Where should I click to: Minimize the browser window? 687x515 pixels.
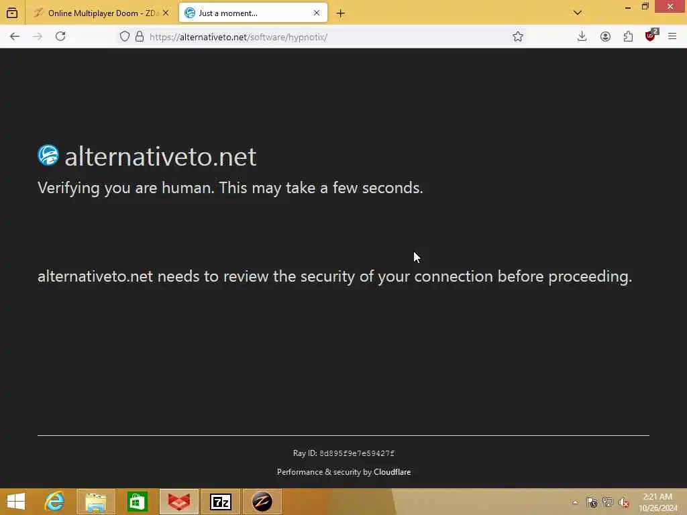pos(628,7)
